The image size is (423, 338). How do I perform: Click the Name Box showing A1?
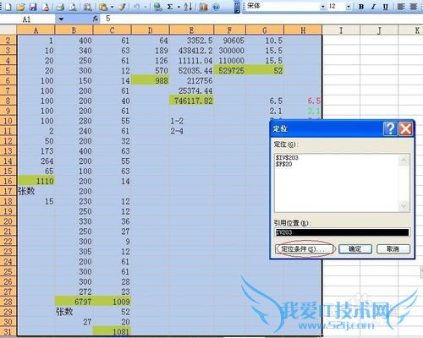tap(27, 19)
